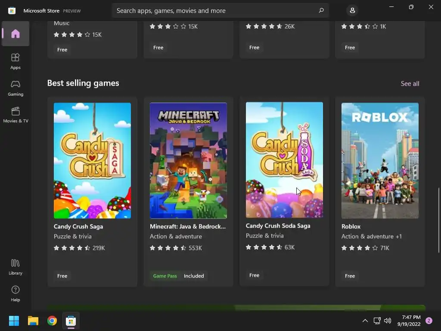Click the vertical scrollbar thumb
Screen dimensions: 441x331
[438, 220]
